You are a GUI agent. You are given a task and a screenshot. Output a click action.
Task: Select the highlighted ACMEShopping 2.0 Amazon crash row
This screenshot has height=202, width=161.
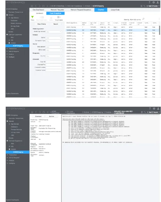pos(112,30)
